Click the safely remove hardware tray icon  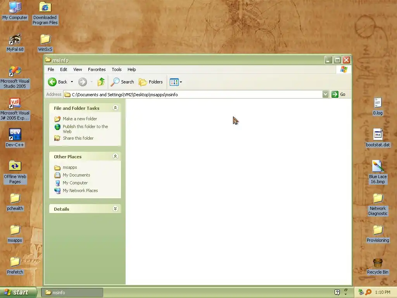click(361, 292)
